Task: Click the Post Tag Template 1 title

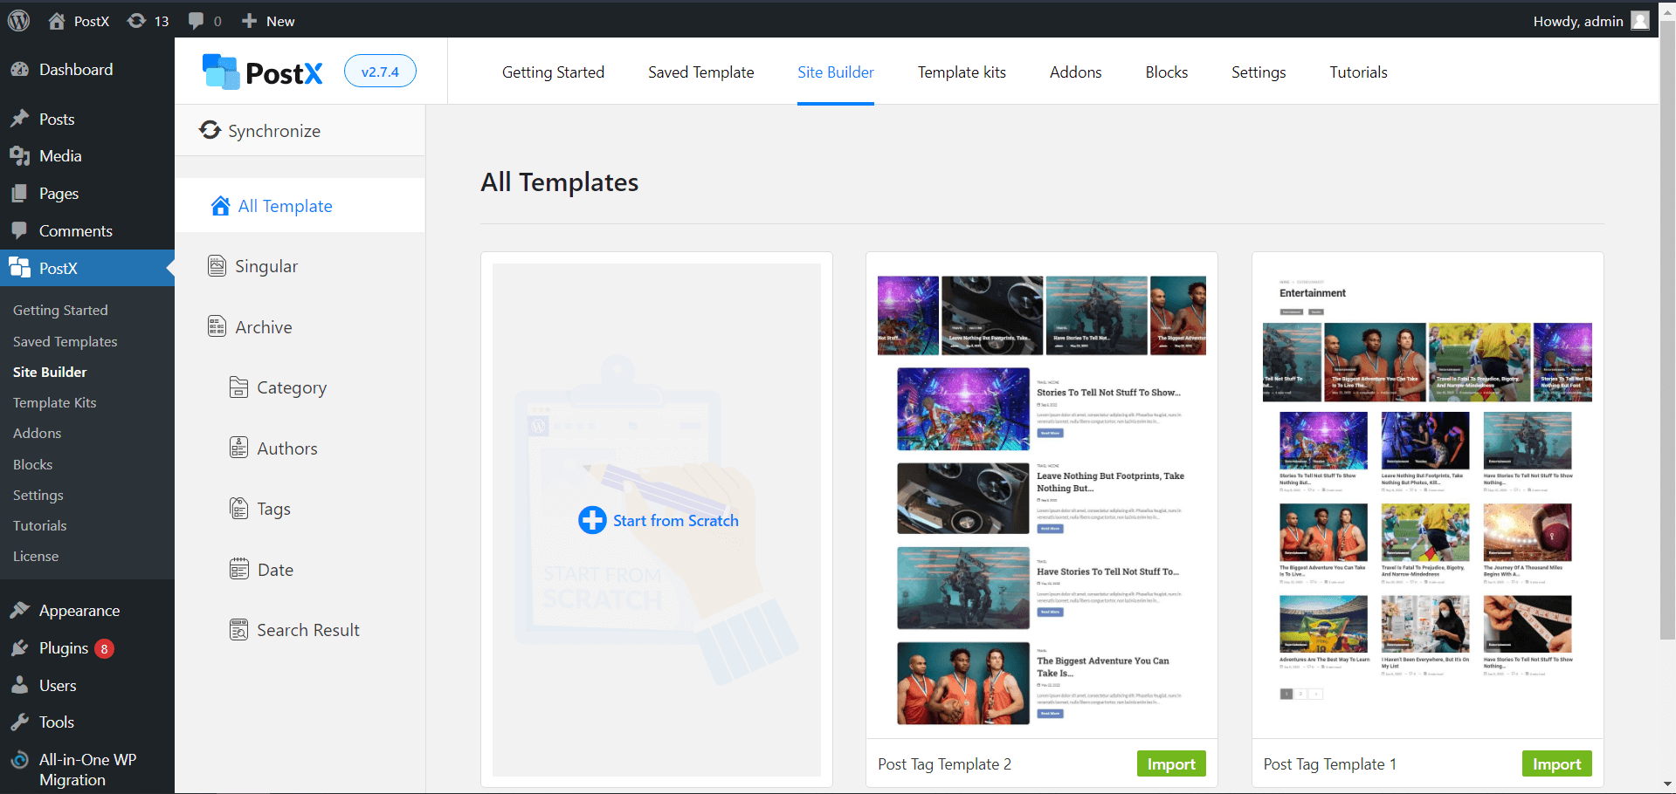Action: [x=1329, y=764]
